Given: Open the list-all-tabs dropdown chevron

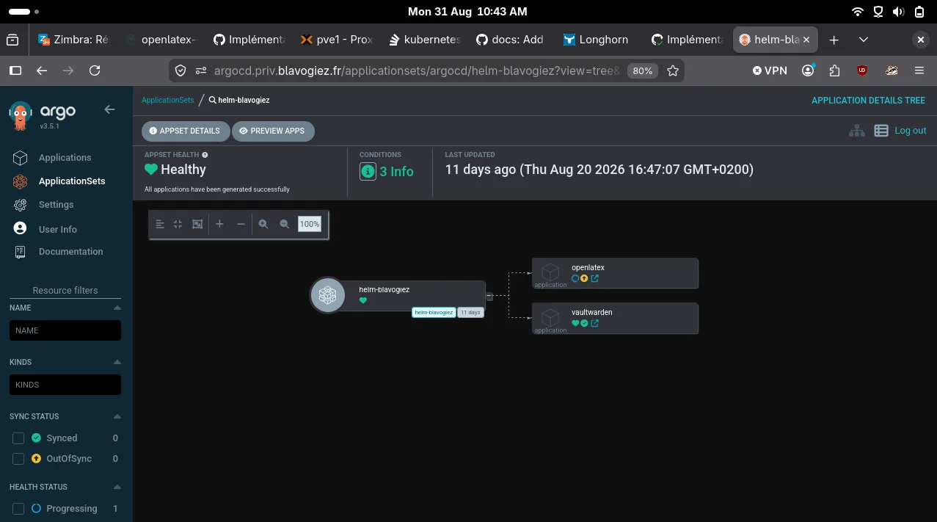Looking at the screenshot, I should (864, 40).
